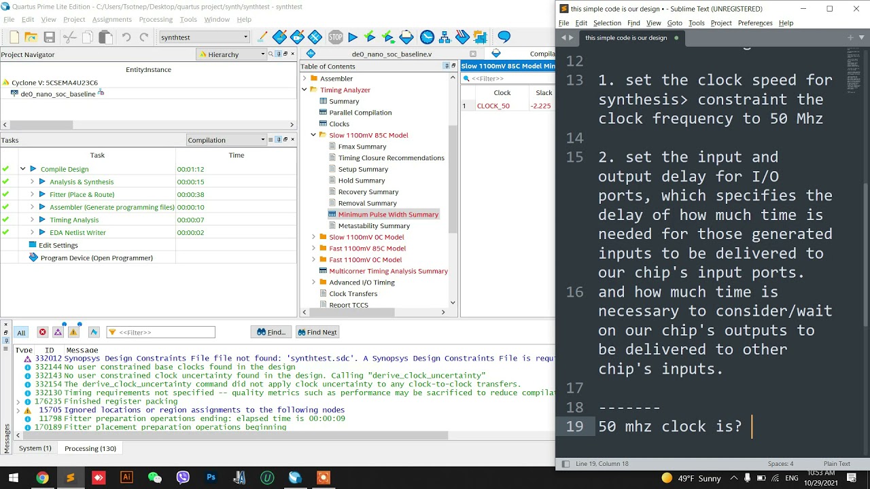The image size is (870, 489).
Task: Toggle the flagged messages filter icon
Action: 94,332
